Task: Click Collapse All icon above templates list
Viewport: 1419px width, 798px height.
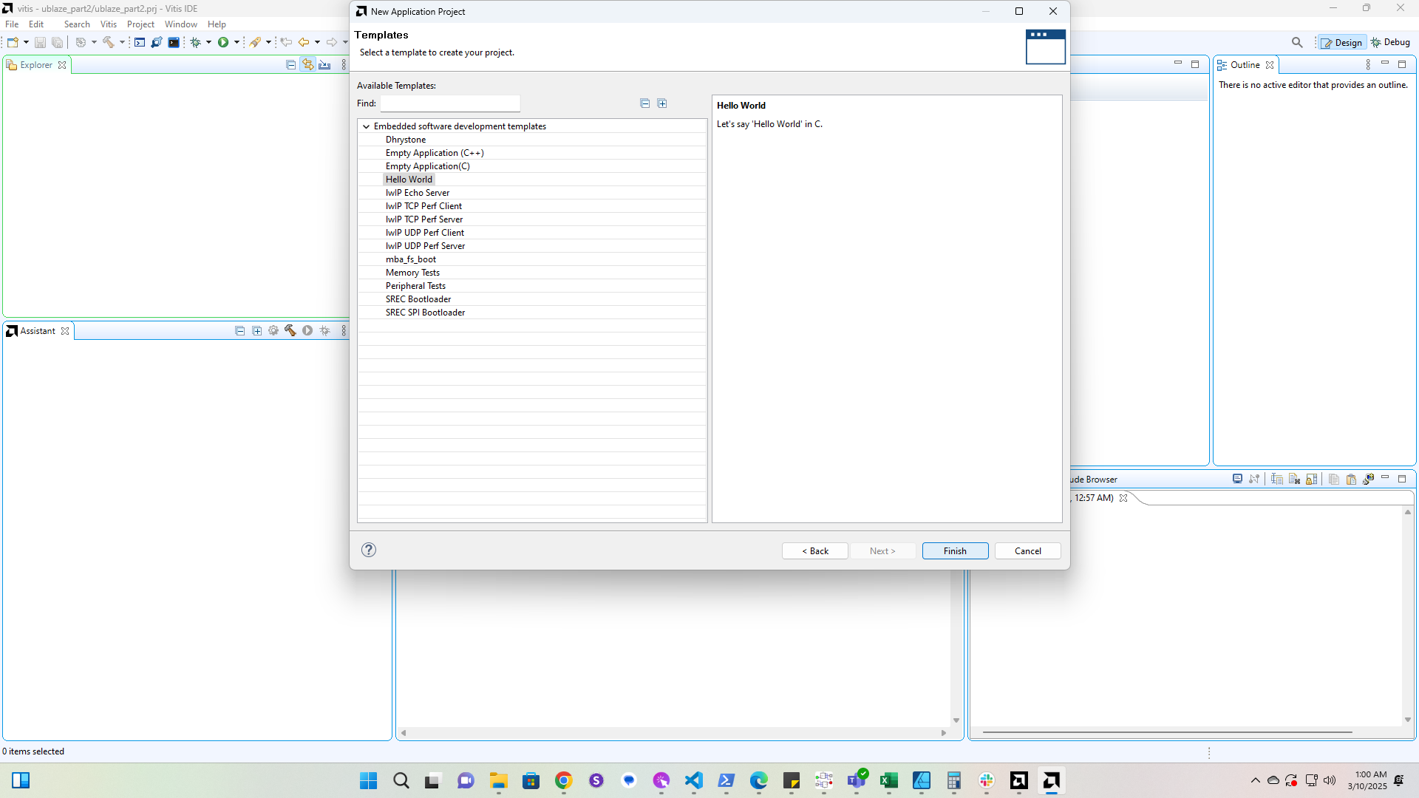Action: [x=644, y=103]
